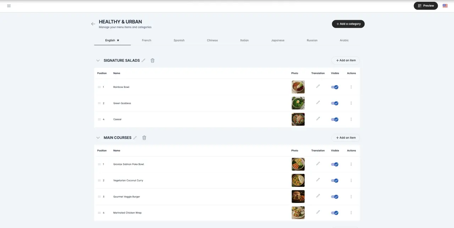454x228 pixels.
Task: Open actions menu for Gourmet Veggie Burger
Action: click(351, 197)
